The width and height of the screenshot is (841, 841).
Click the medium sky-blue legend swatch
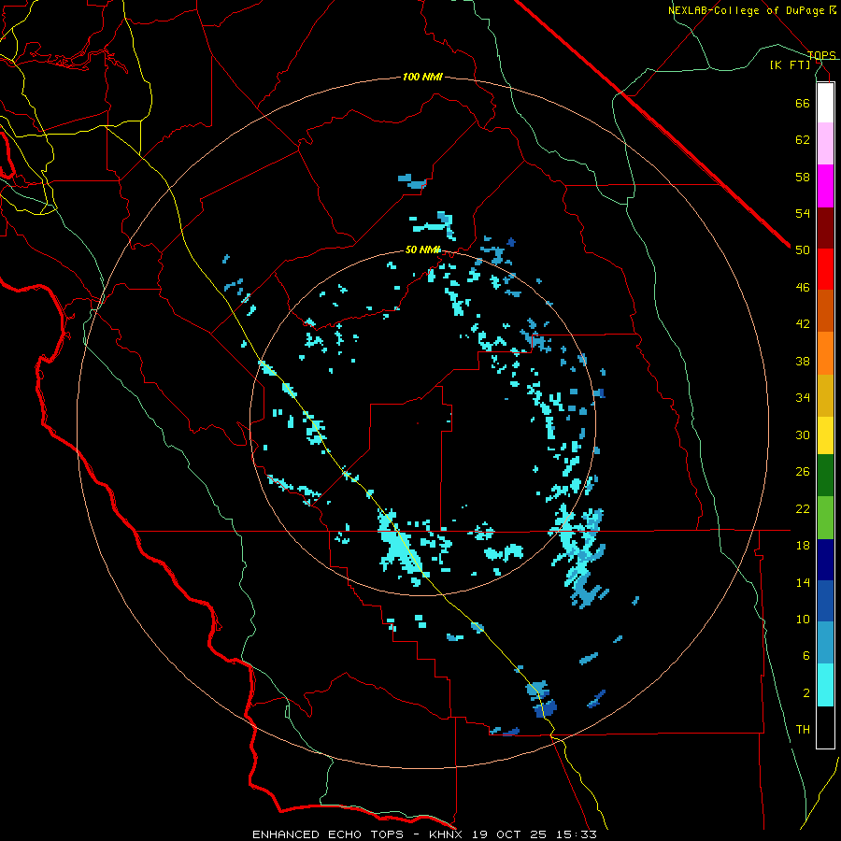tap(825, 643)
